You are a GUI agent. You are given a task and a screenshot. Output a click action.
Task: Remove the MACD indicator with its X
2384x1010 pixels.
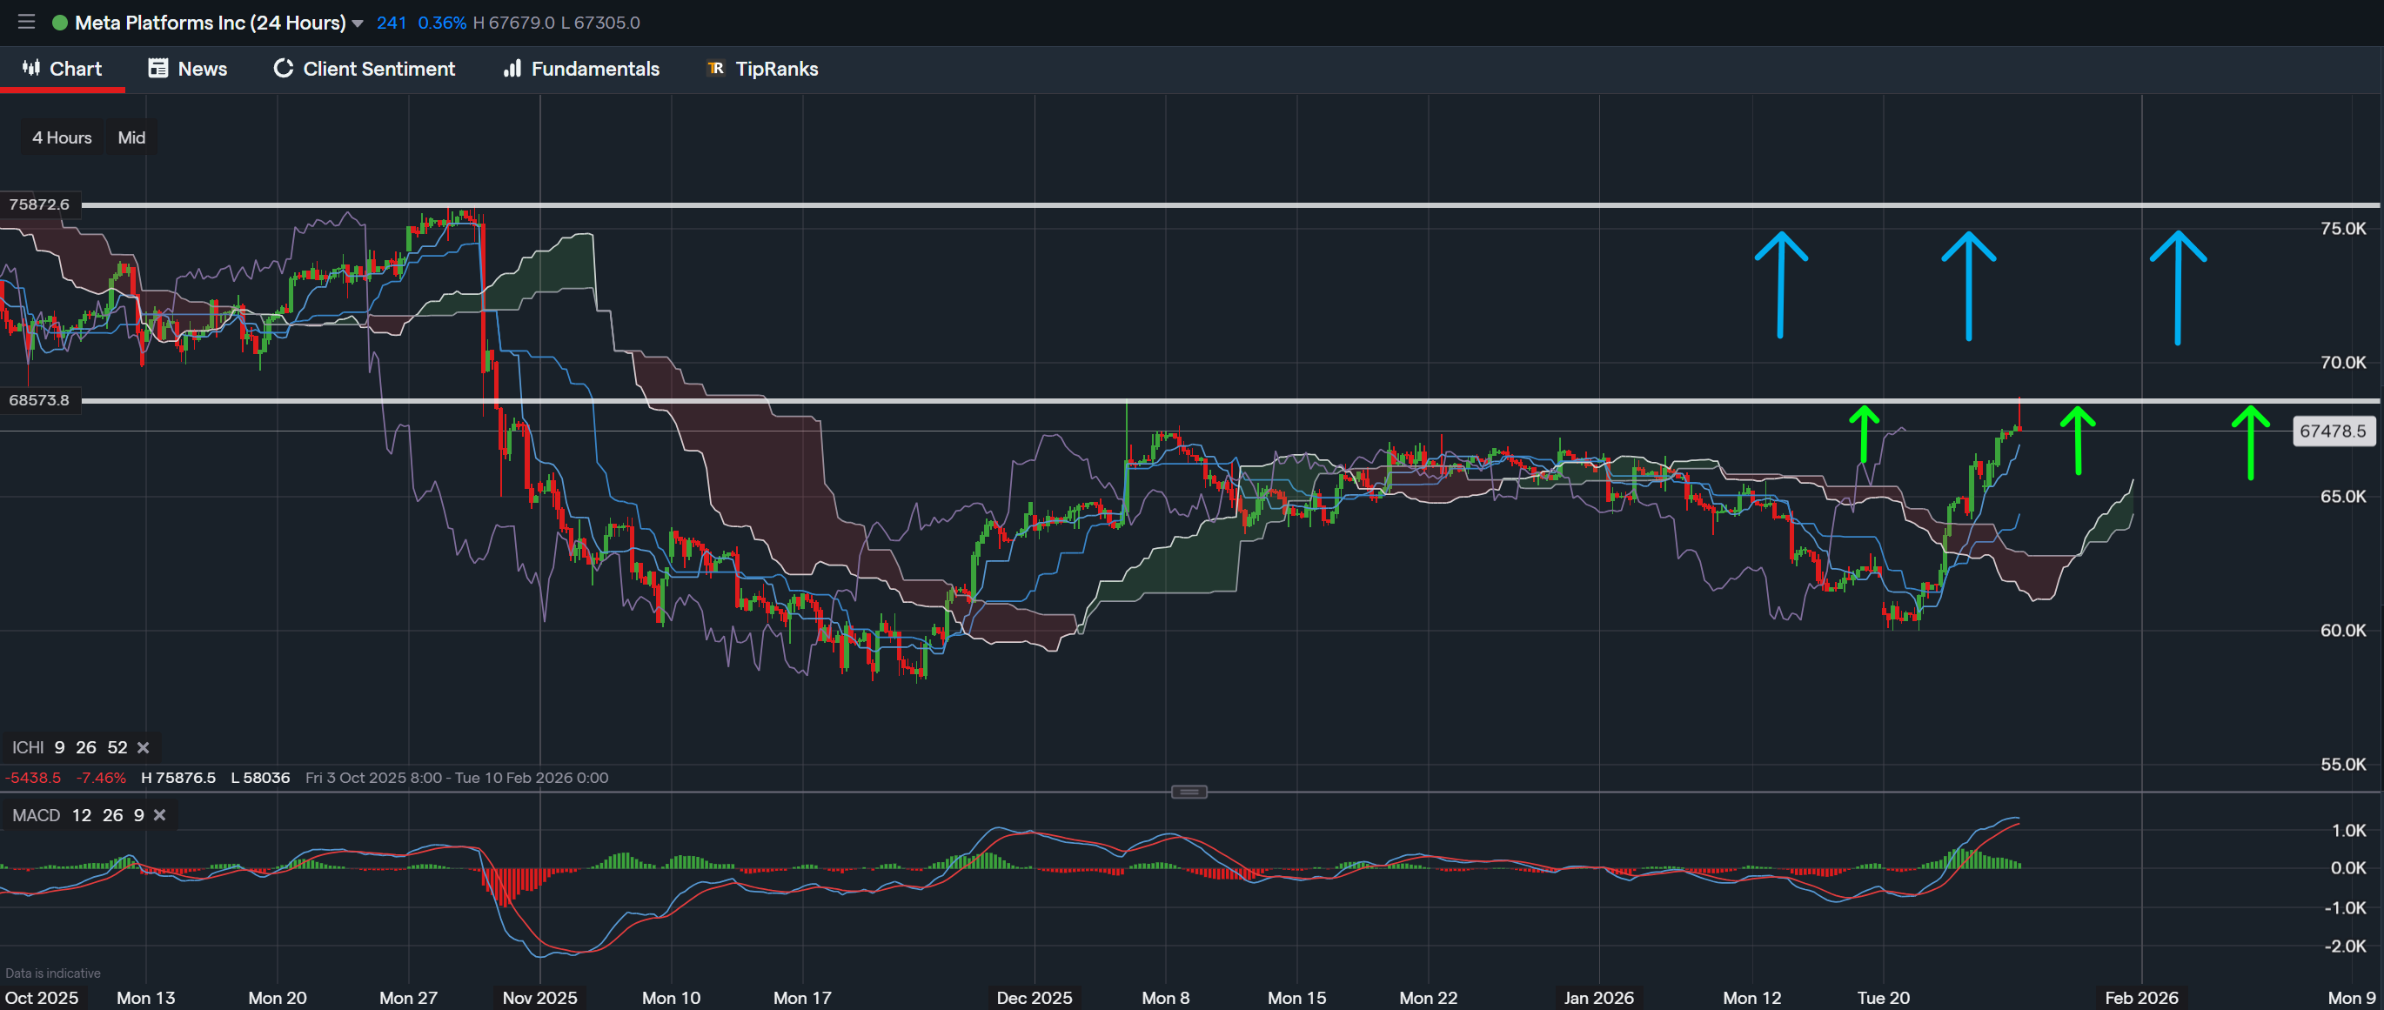coord(160,815)
